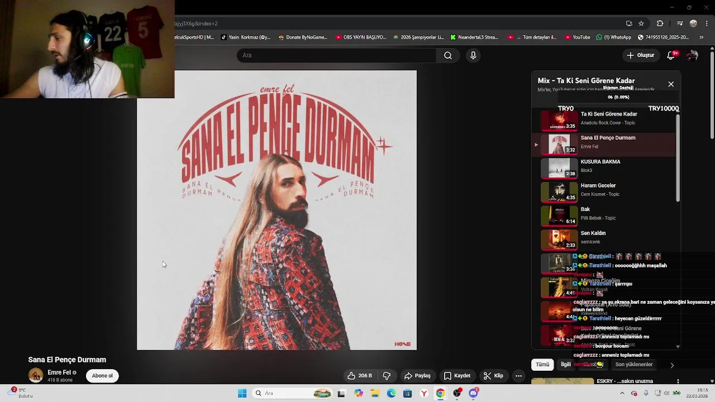Open Donate ByNoGame bookmark
Screen dimensions: 715x402
pos(303,37)
